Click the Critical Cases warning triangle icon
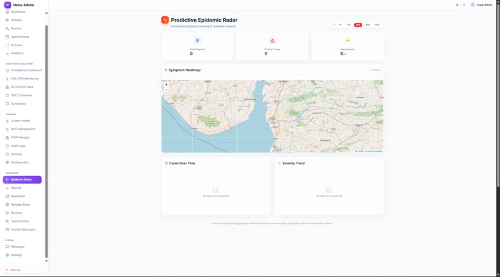 tap(272, 40)
